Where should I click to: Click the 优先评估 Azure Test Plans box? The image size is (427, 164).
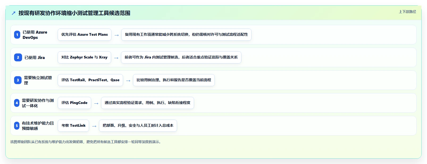(x=85, y=35)
